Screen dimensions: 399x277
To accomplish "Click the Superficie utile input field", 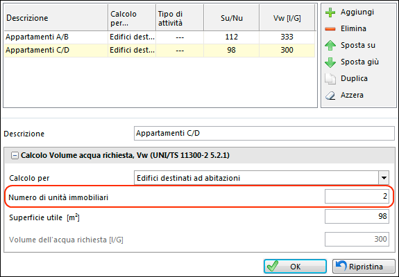I will 357,216.
